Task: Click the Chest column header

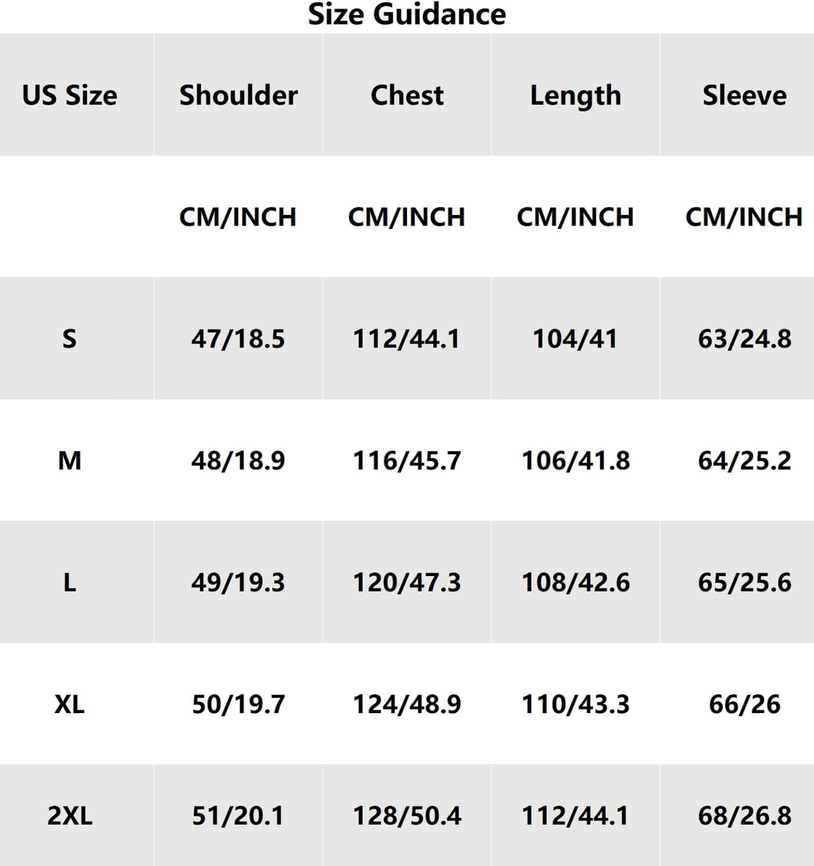Action: point(407,95)
